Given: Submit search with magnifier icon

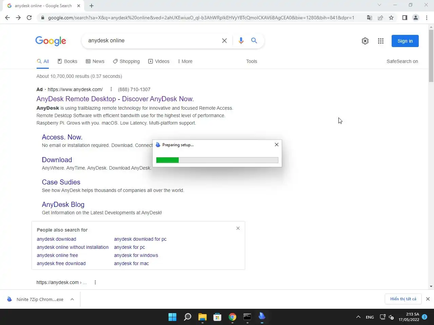Looking at the screenshot, I should [254, 41].
